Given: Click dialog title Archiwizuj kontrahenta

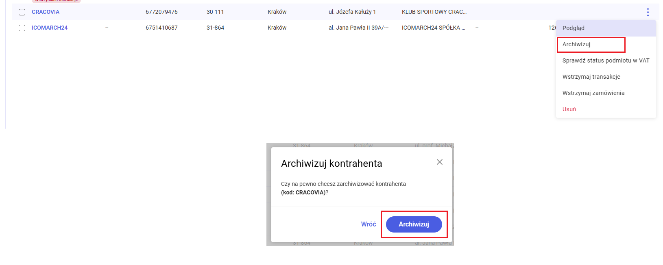Looking at the screenshot, I should [x=331, y=164].
